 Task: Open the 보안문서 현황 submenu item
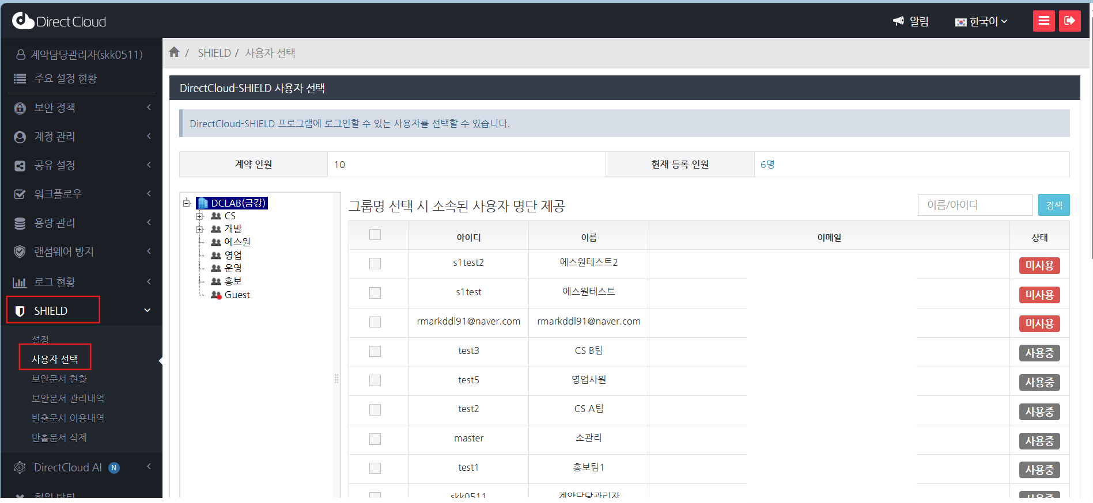tap(59, 379)
